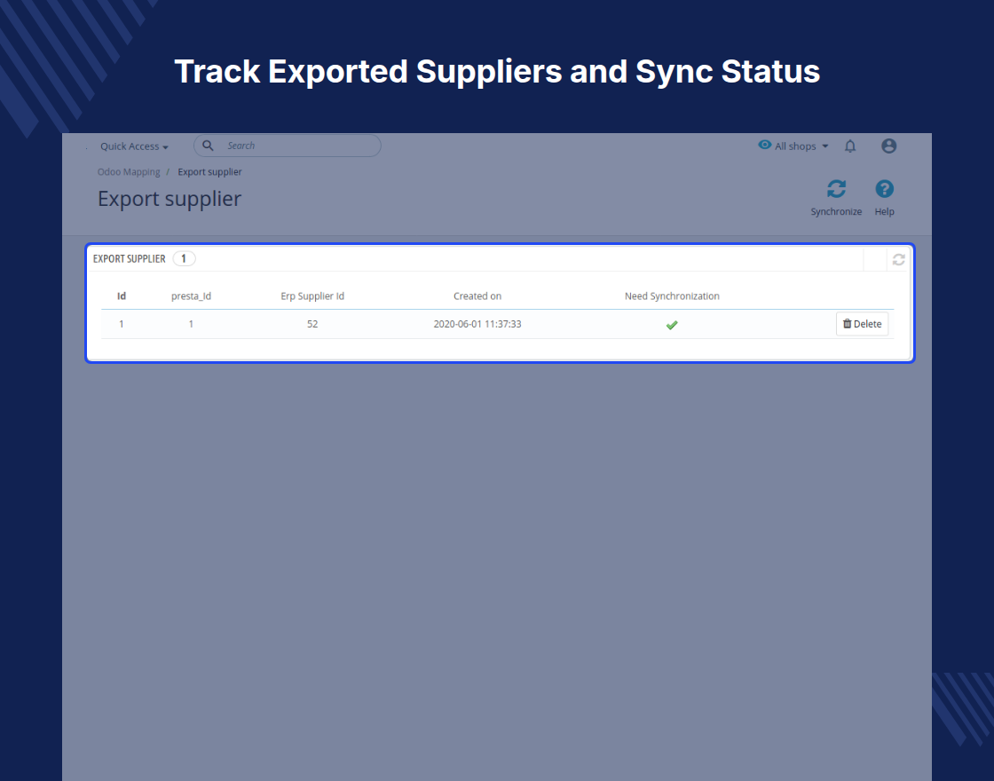Click the EXPORT SUPPLIER panel title
The height and width of the screenshot is (781, 994).
coord(130,258)
